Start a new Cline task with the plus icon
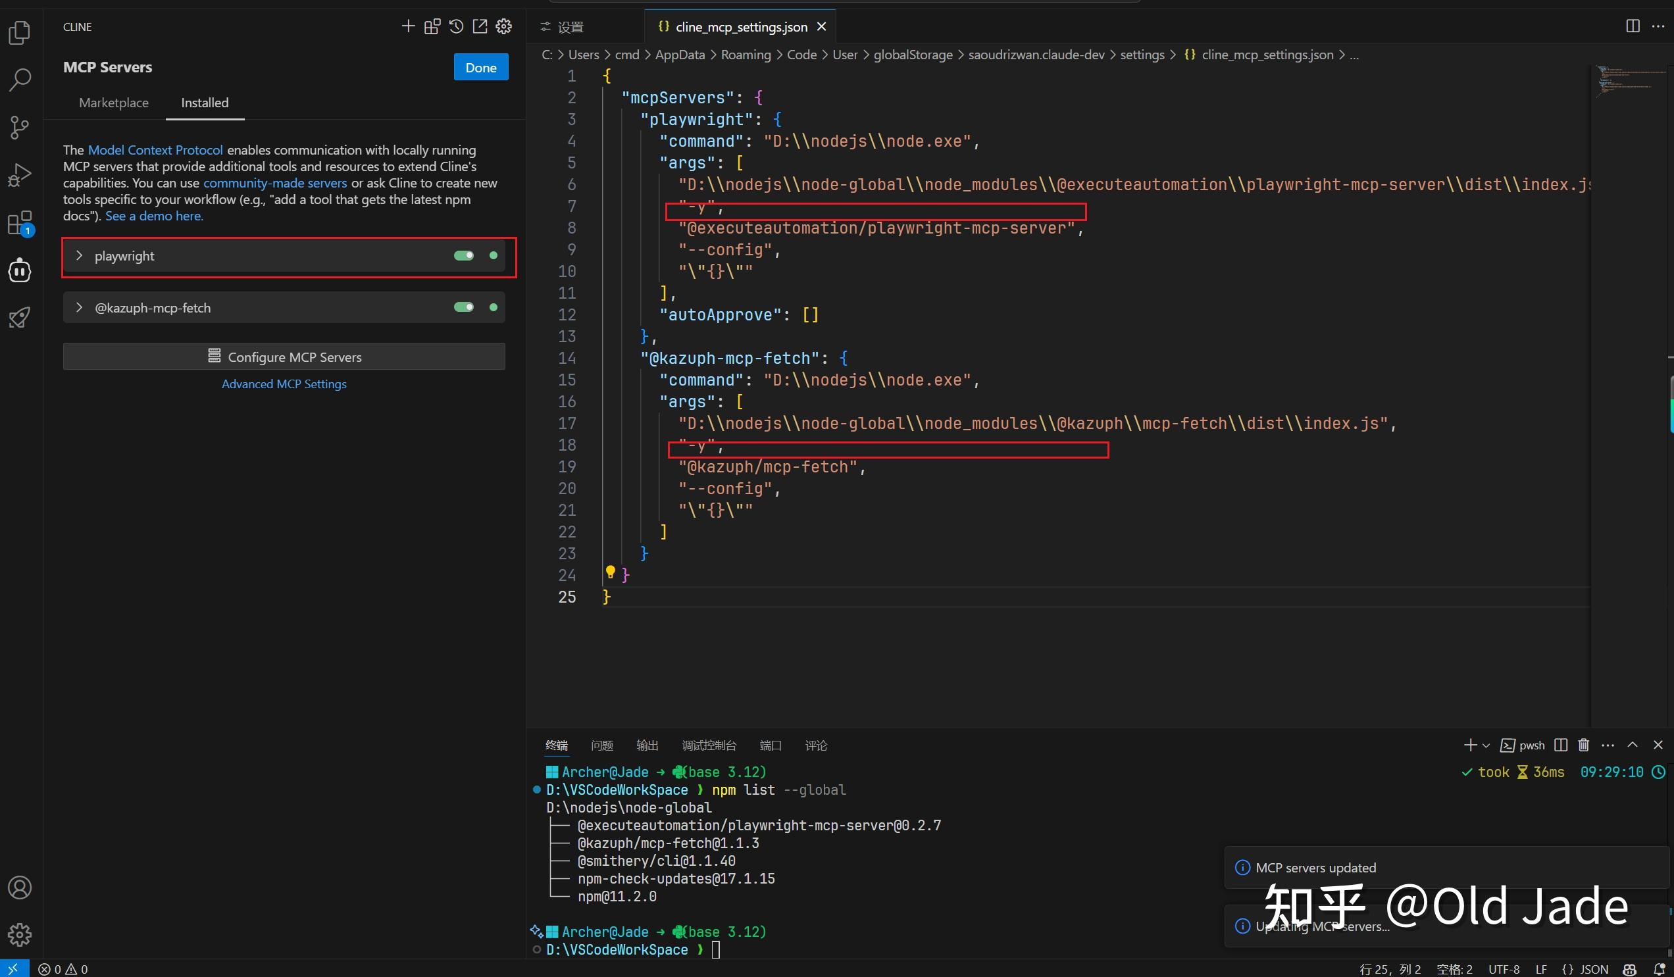This screenshot has height=977, width=1674. pos(408,26)
